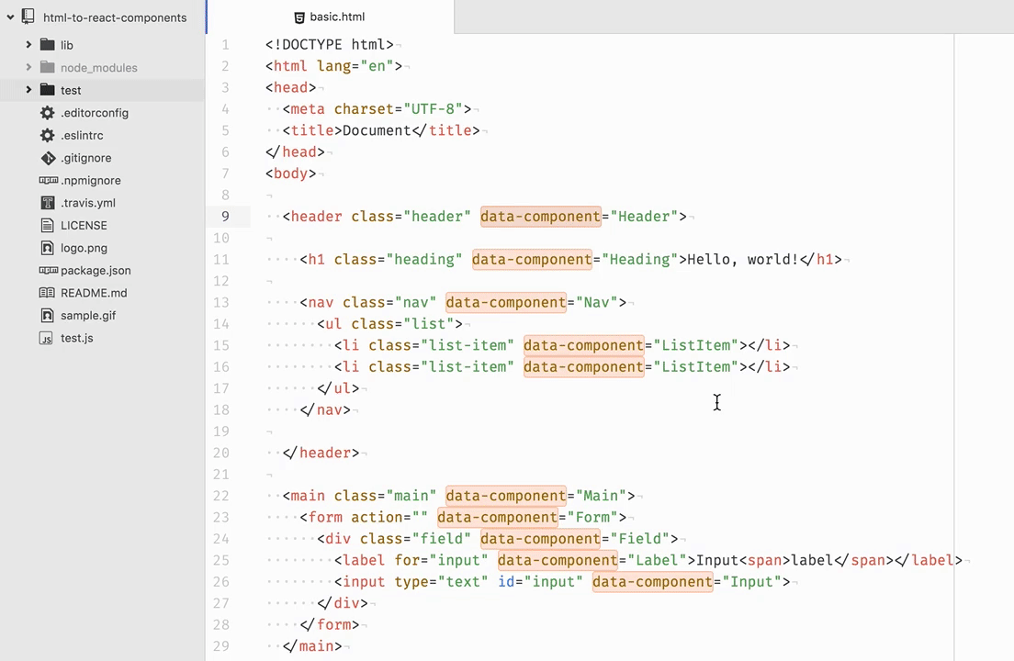Click the Travis icon on .travis.yml

click(48, 202)
